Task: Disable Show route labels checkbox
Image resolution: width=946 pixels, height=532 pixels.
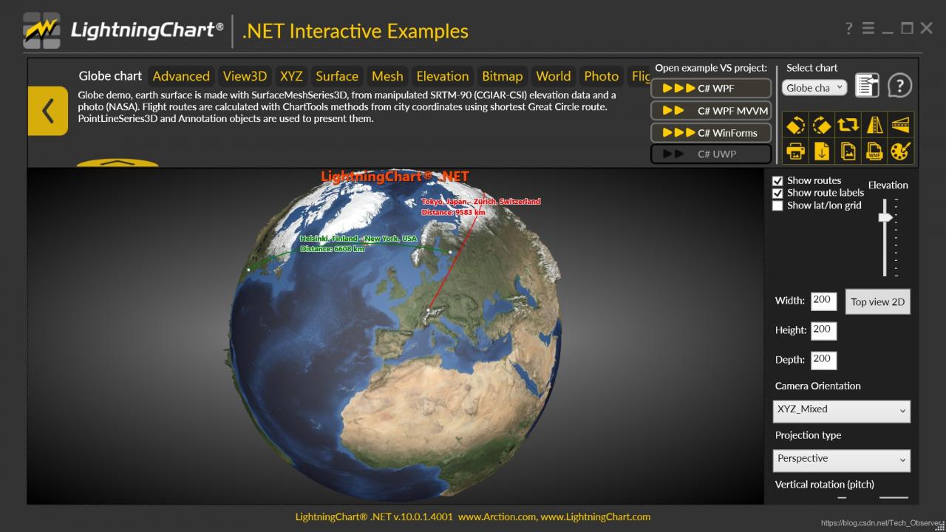Action: tap(777, 194)
